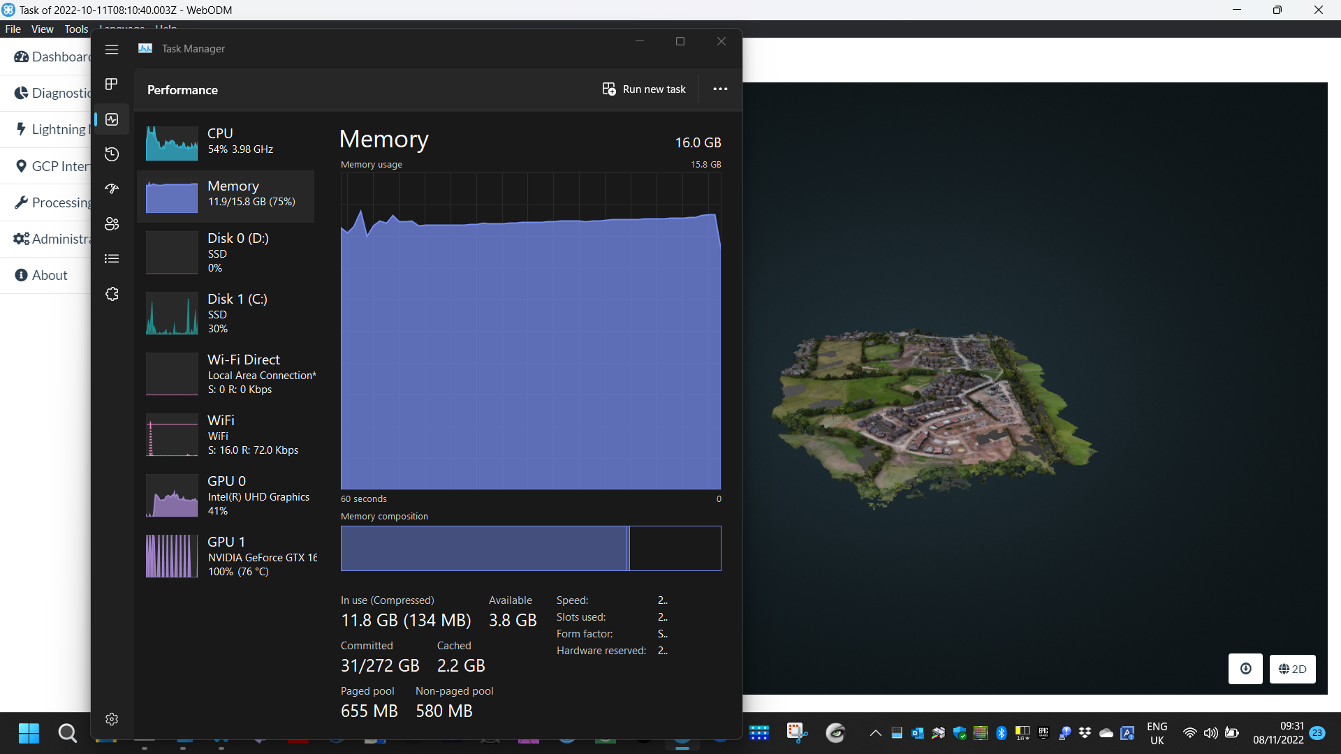Open the Processes panel in Task Manager
Viewport: 1341px width, 754px height.
coord(112,84)
